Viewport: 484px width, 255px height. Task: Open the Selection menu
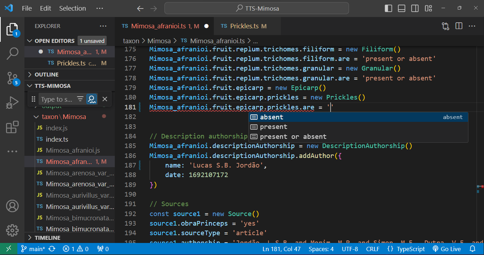tap(73, 8)
